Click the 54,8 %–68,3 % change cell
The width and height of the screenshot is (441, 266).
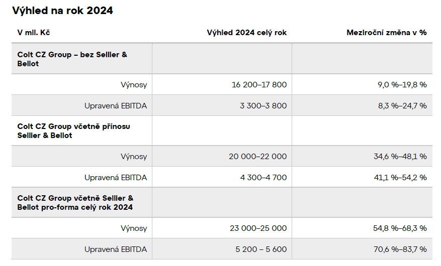pyautogui.click(x=400, y=228)
